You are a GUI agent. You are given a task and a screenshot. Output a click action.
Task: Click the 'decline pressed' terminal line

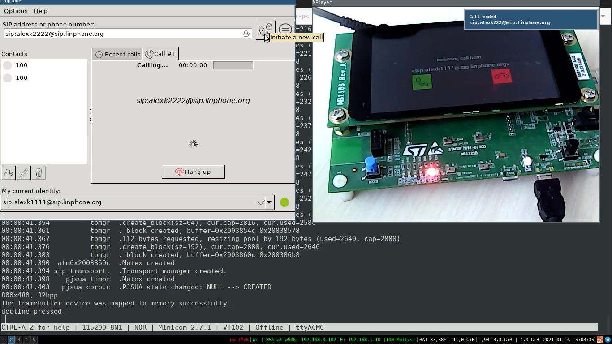[x=31, y=311]
